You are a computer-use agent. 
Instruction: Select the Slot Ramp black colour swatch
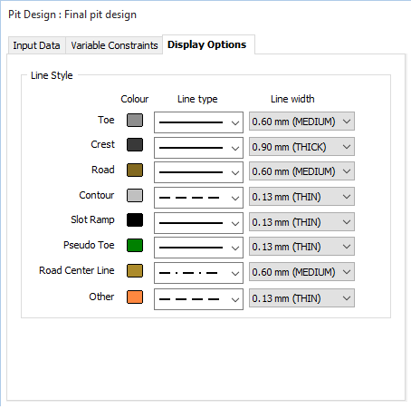point(135,220)
